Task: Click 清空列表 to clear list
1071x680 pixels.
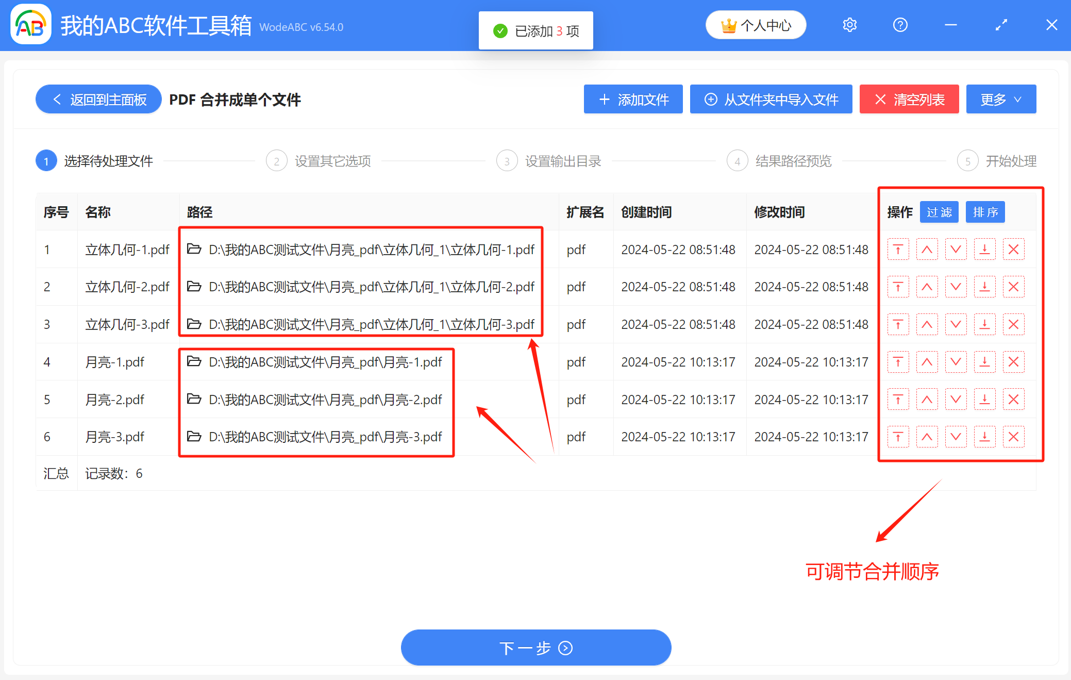Action: pyautogui.click(x=909, y=99)
